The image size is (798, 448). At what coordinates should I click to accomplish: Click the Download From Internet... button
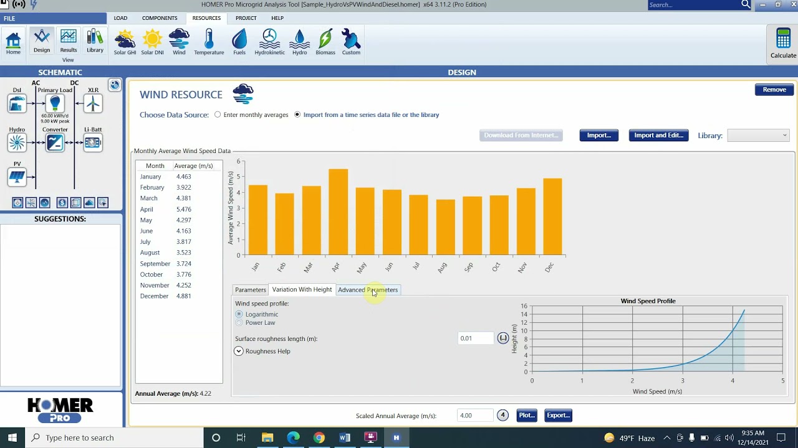point(521,135)
